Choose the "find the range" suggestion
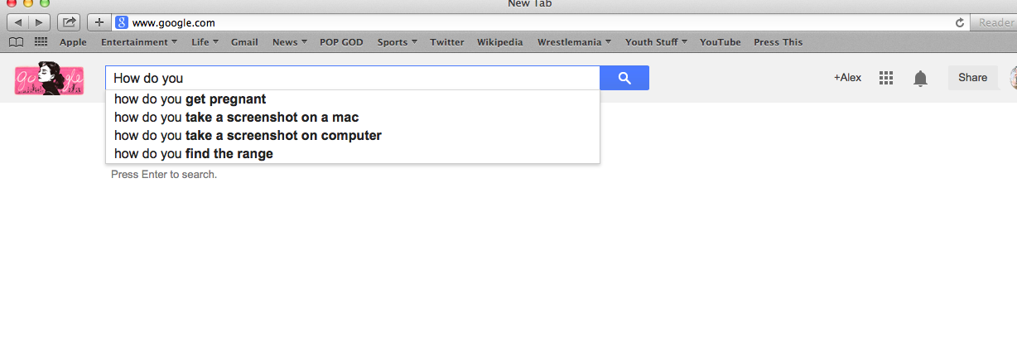The height and width of the screenshot is (347, 1017). (x=194, y=154)
